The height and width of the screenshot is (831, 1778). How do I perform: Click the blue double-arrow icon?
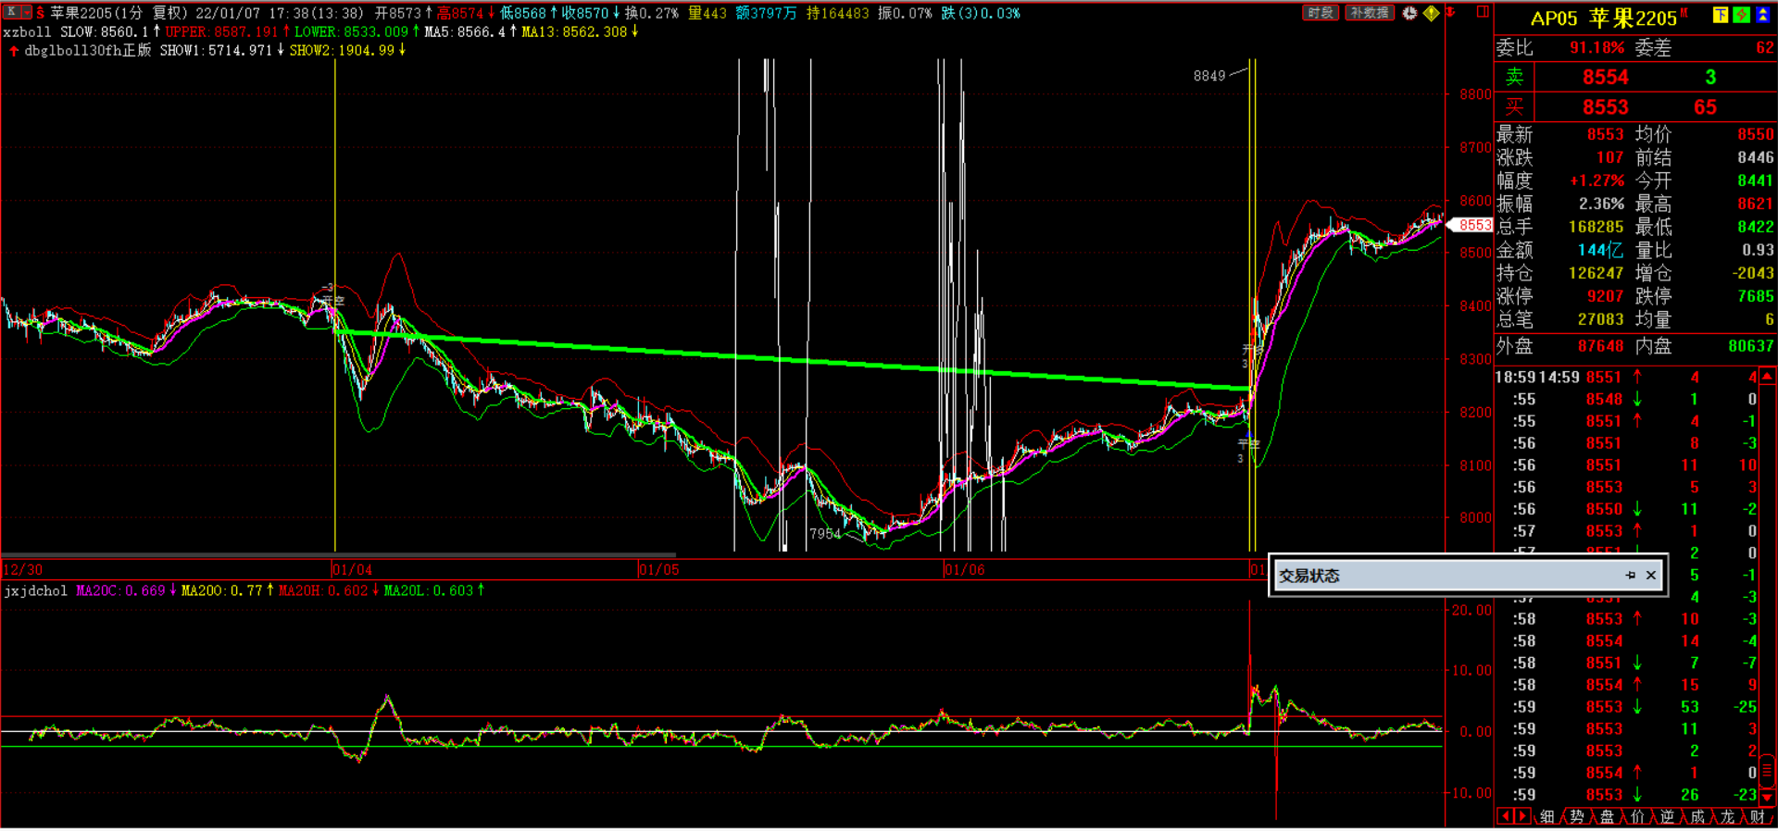pyautogui.click(x=1761, y=15)
